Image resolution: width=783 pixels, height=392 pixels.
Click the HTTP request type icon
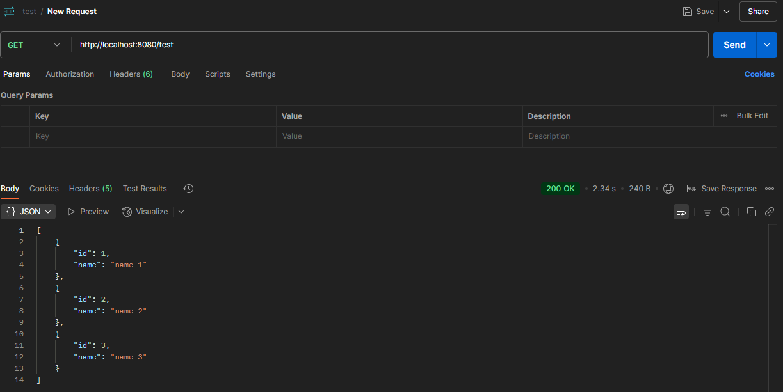[9, 12]
